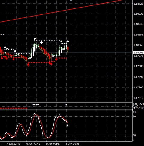Click the white down arrow under the long white dotted line
The height and width of the screenshot is (146, 144).
coord(41,42)
